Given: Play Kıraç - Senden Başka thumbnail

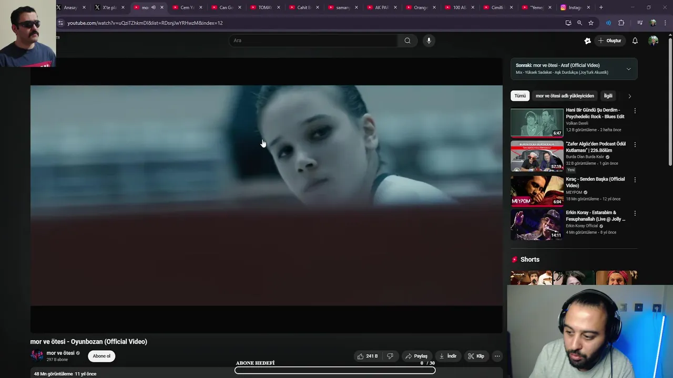Looking at the screenshot, I should 537,190.
